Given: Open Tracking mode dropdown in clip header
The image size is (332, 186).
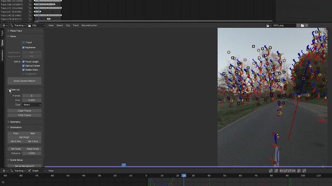Looking at the screenshot, I should (18, 25).
